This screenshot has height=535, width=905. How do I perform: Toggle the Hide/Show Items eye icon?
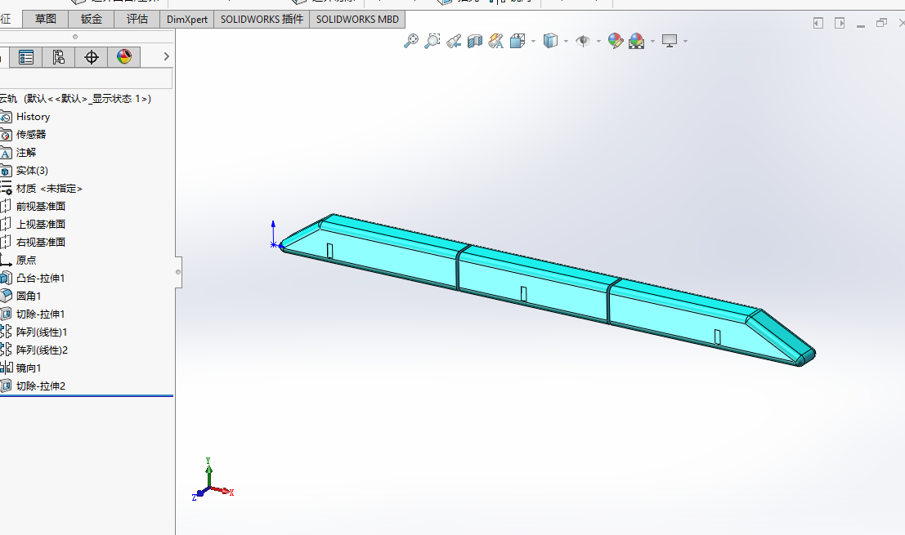[584, 41]
